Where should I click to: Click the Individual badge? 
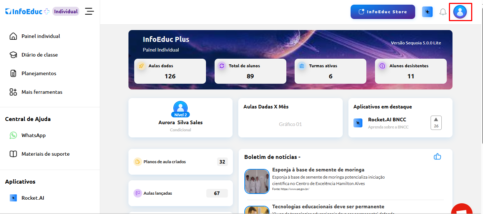tap(66, 11)
